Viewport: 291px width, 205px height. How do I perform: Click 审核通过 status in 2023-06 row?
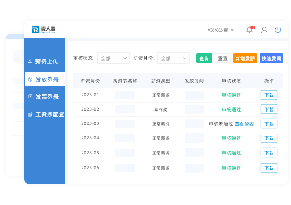click(231, 168)
